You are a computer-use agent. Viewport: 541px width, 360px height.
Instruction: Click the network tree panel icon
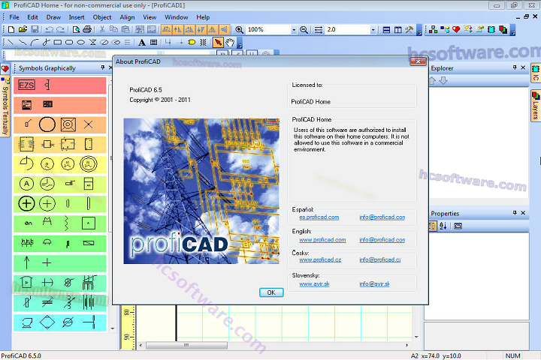434,30
